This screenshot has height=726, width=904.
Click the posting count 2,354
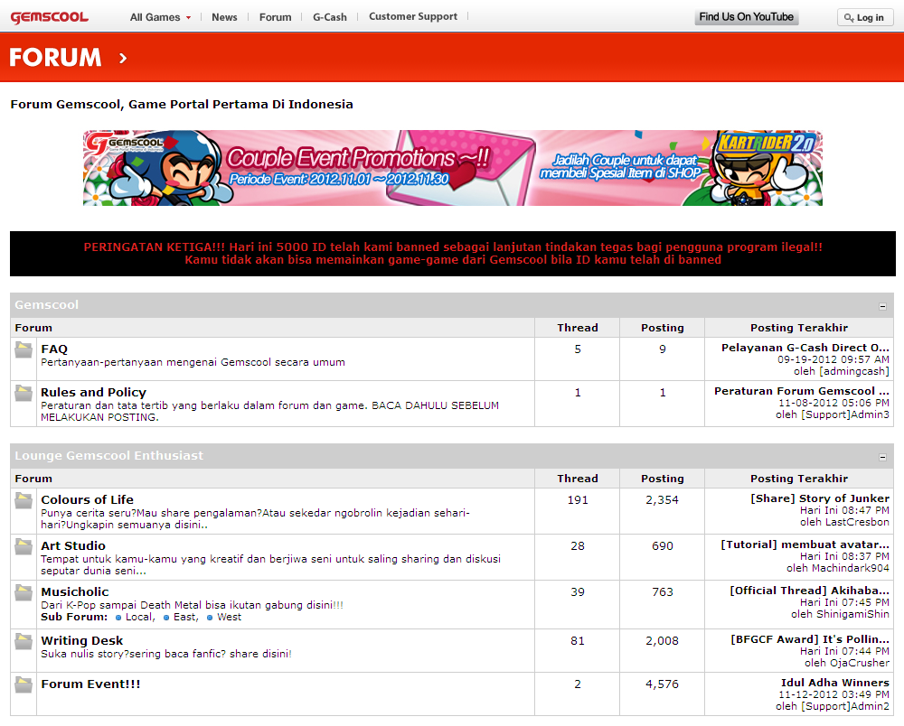(662, 499)
